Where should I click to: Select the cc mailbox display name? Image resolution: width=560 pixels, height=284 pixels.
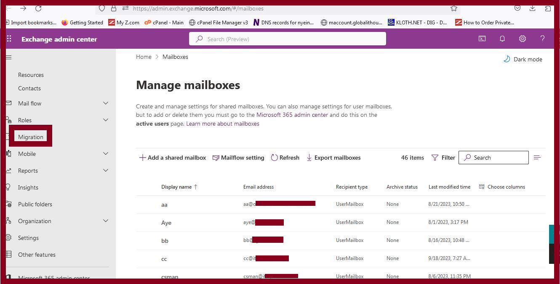(x=164, y=259)
